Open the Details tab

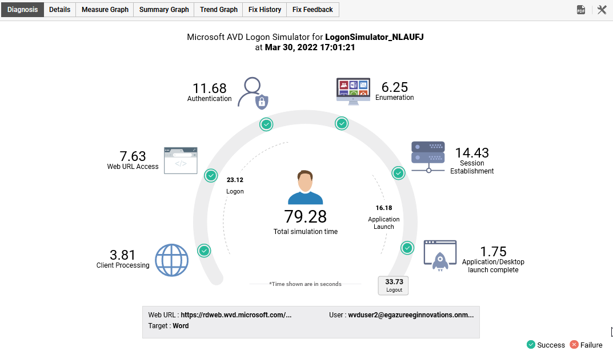tap(60, 10)
